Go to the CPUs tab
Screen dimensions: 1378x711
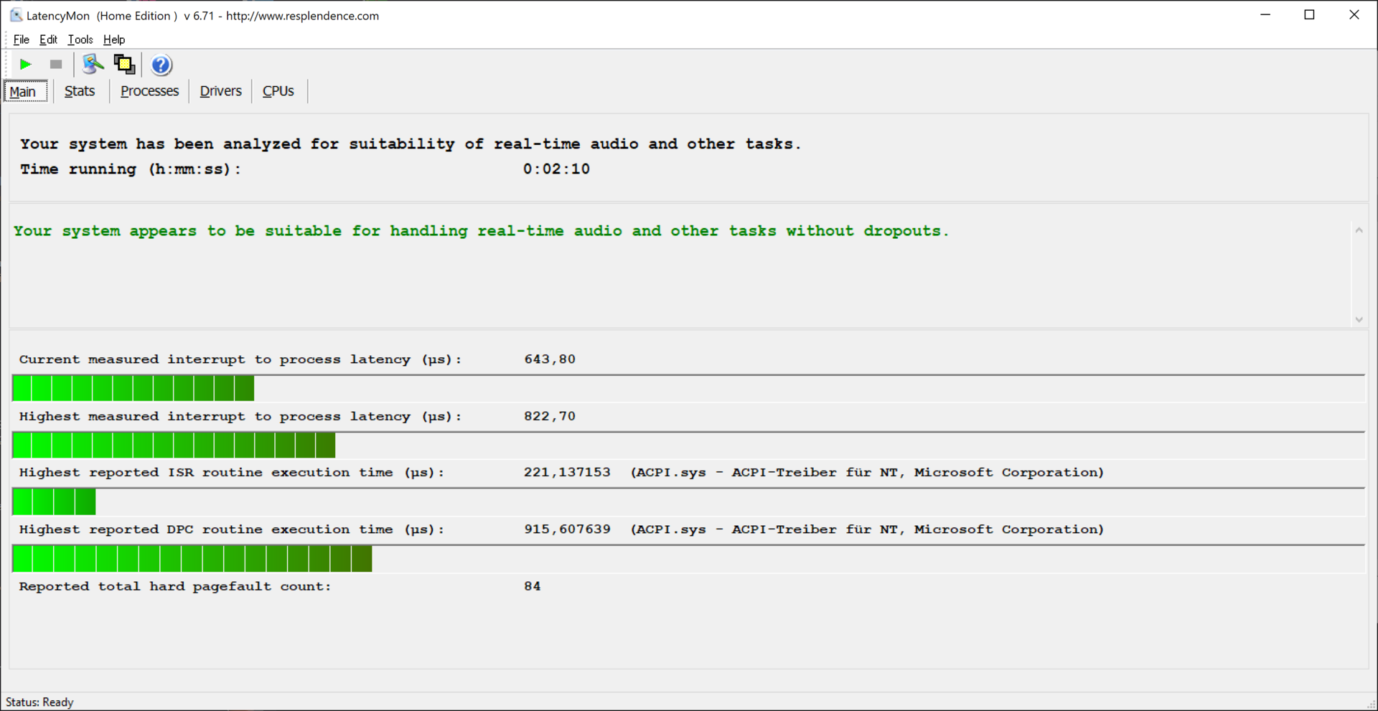click(x=278, y=91)
